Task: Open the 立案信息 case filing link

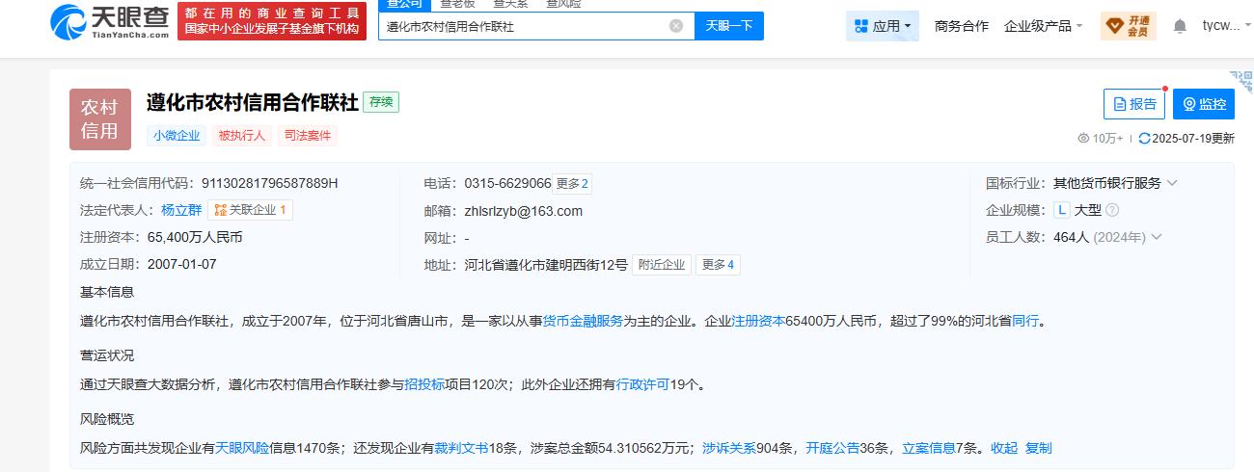Action: coord(929,448)
